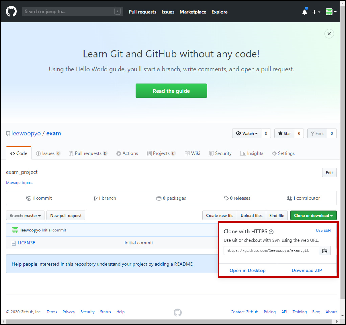Screen dimensions: 346x325
Task: Open the stargazers count next to Star
Action: click(299, 133)
